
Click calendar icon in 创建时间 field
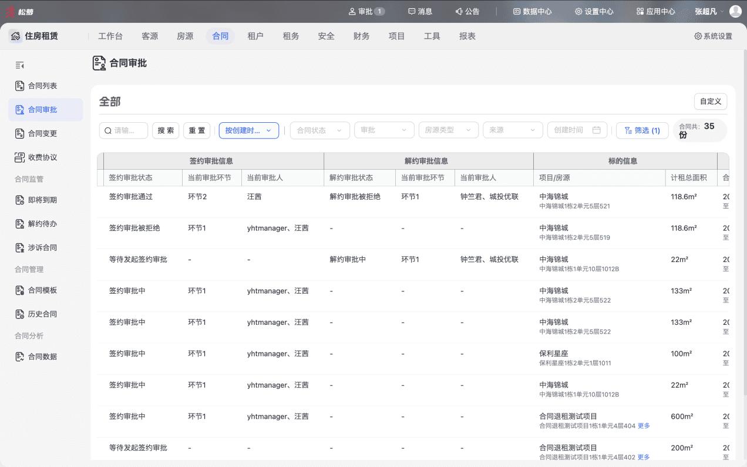click(597, 130)
